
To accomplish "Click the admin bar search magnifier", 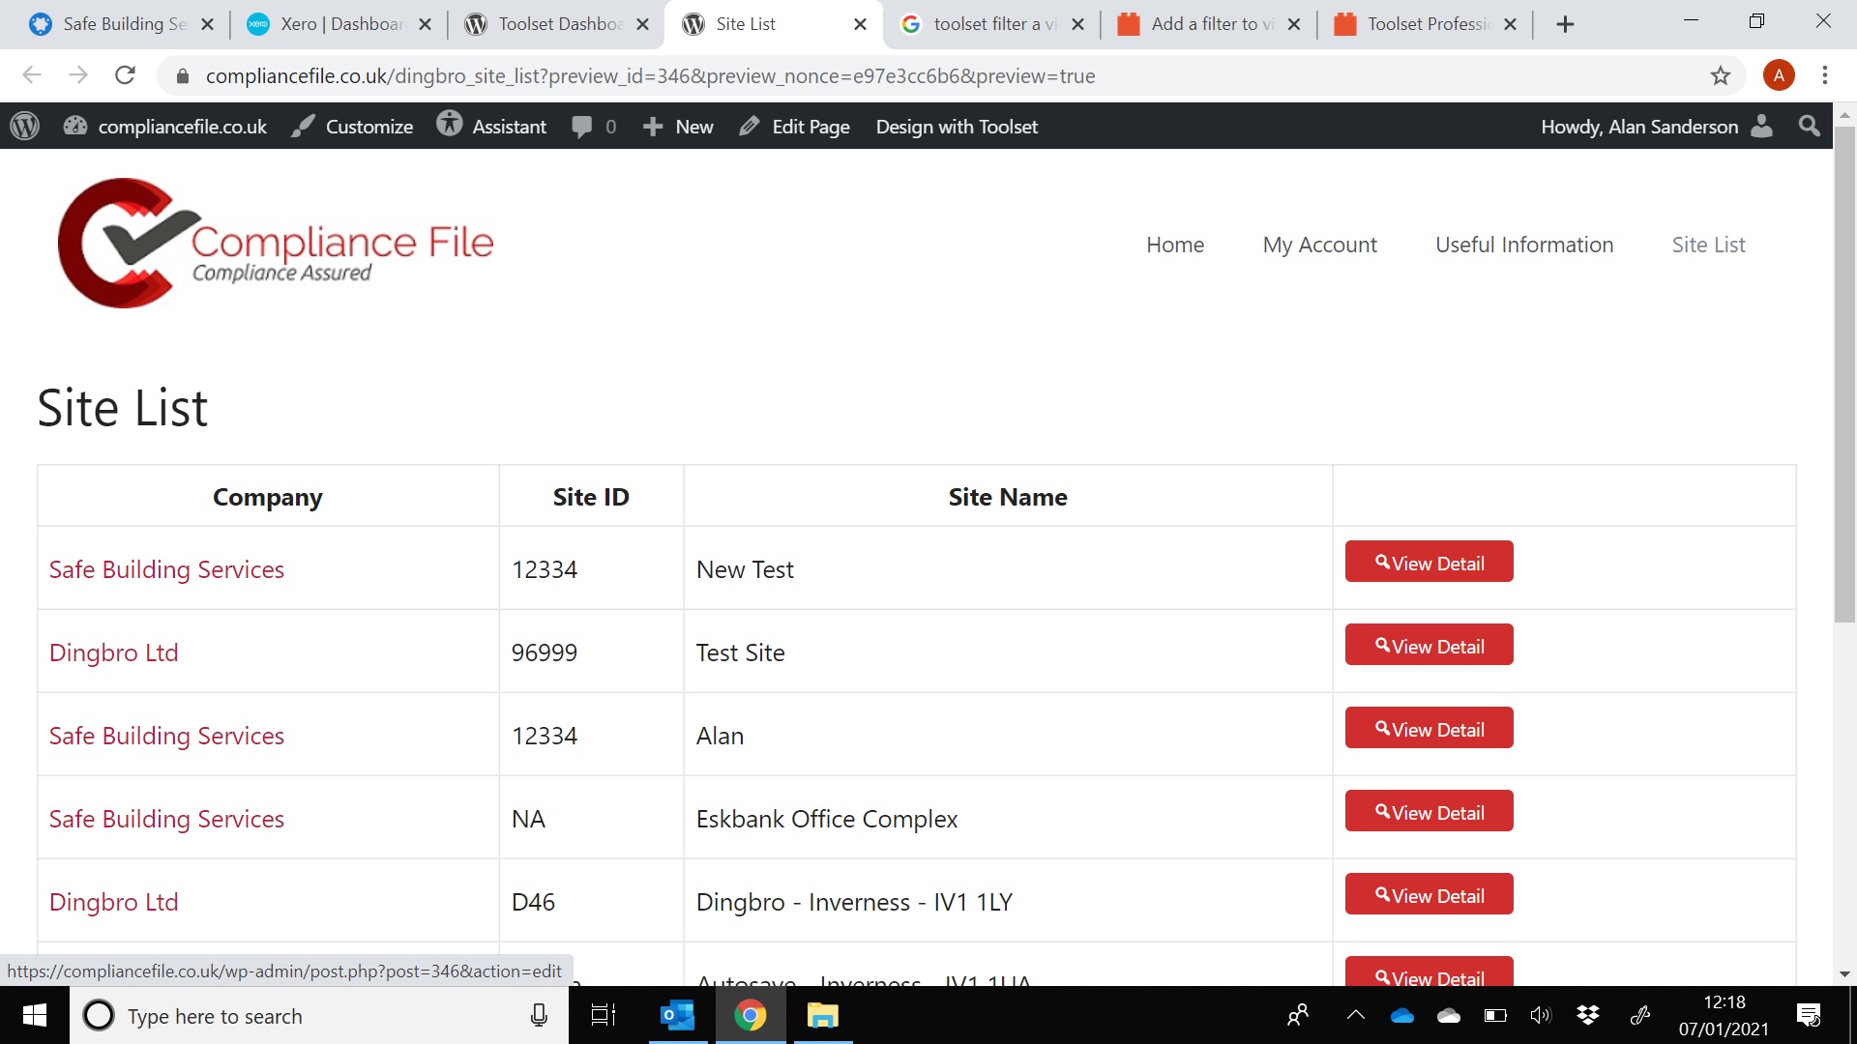I will click(1809, 127).
